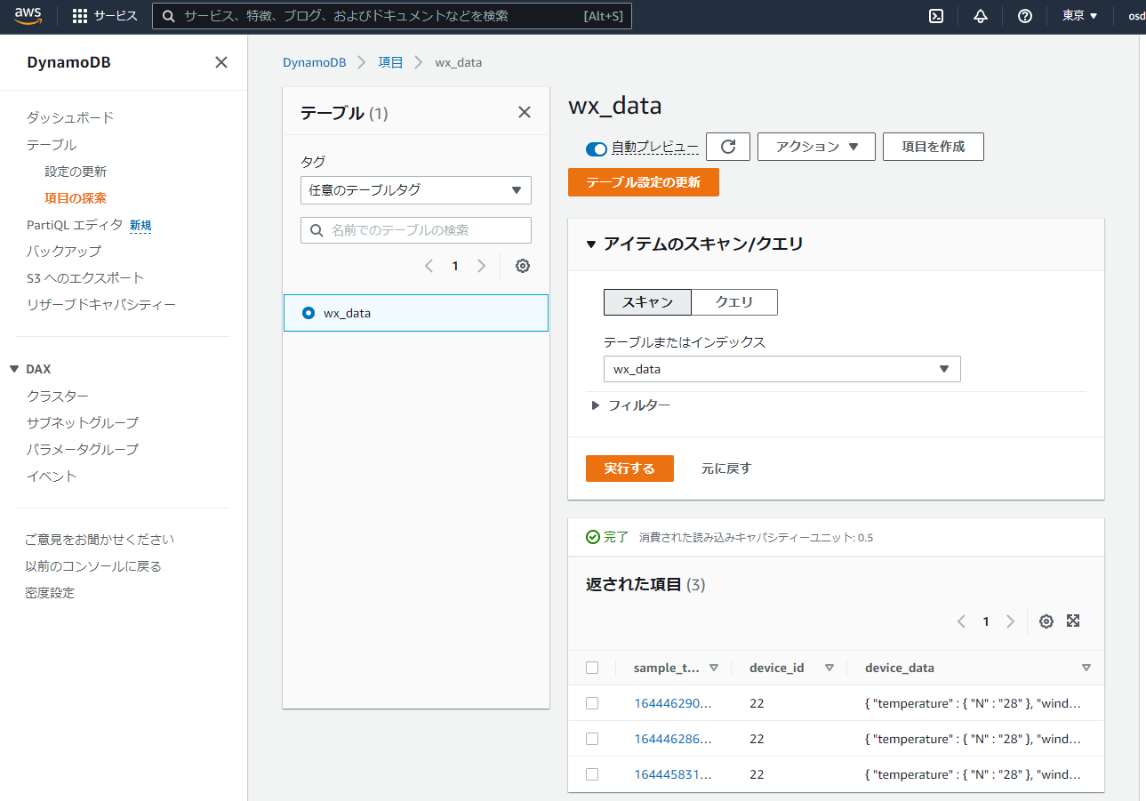Open the 任意のテーブルタグ dropdown

pyautogui.click(x=415, y=190)
